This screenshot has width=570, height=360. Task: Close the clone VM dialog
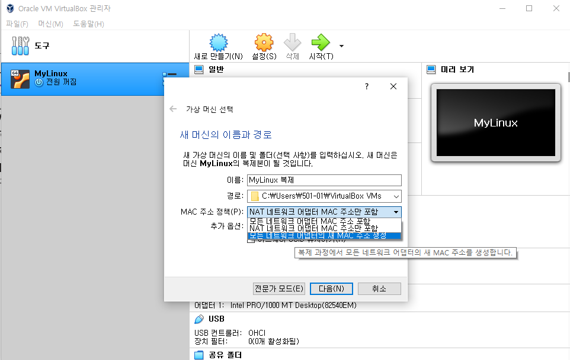click(x=393, y=86)
